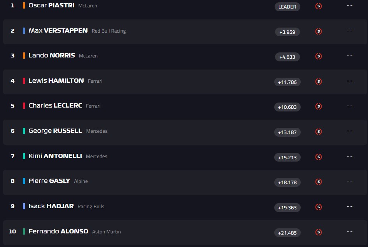Open the tyre icon for Charles Leclerc
The height and width of the screenshot is (247, 368).
[x=318, y=106]
